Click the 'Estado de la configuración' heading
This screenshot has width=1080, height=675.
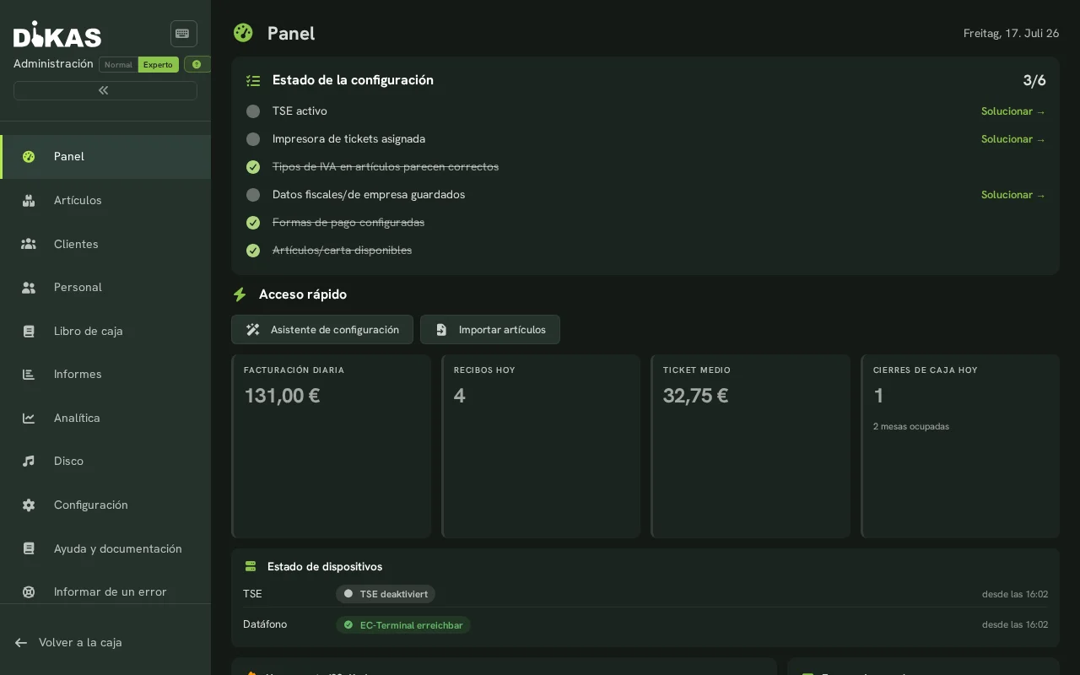click(x=353, y=80)
